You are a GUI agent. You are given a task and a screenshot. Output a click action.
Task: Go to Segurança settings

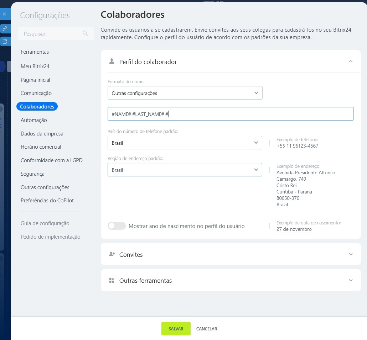pyautogui.click(x=32, y=174)
